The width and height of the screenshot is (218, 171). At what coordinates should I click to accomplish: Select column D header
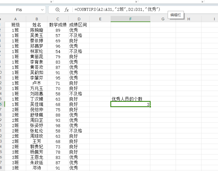pyautogui.click(x=79, y=19)
